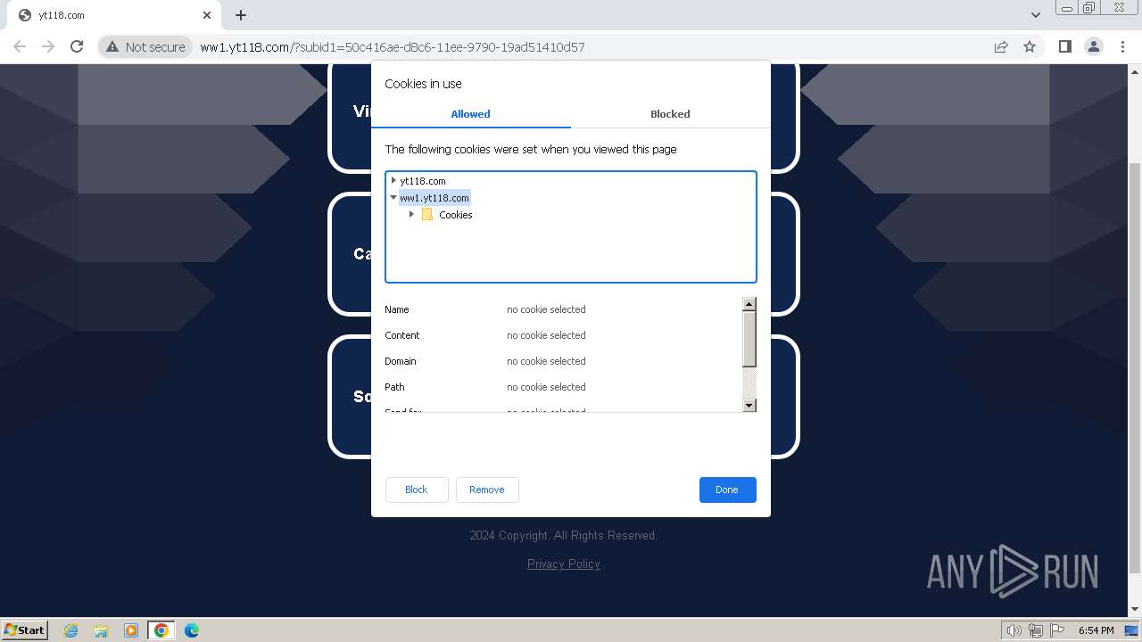Click the Content field value text

(546, 335)
